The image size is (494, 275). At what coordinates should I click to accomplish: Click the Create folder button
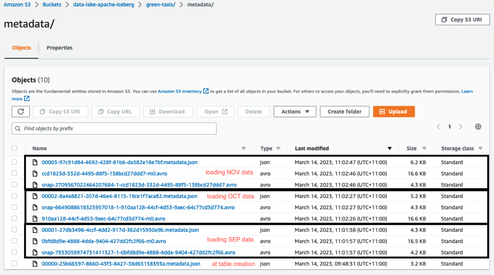[x=344, y=111]
